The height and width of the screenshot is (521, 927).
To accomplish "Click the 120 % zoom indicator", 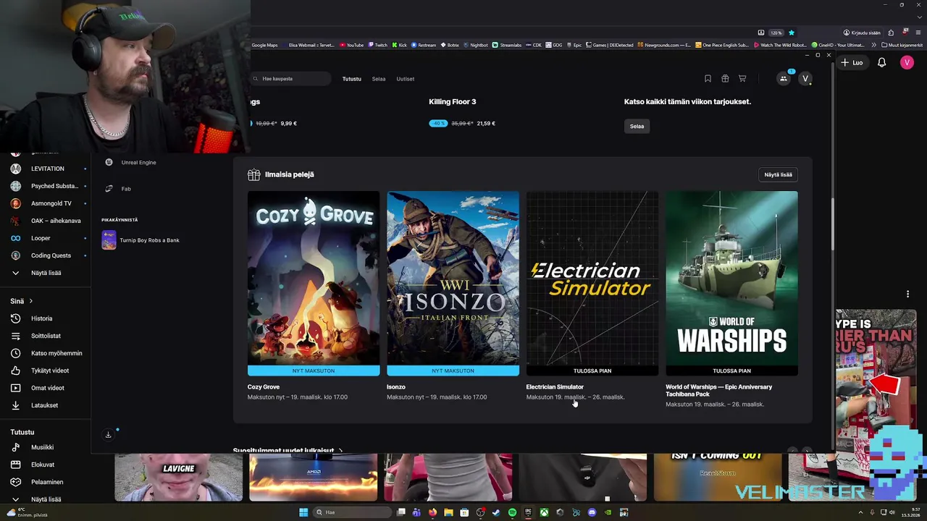I will point(776,33).
